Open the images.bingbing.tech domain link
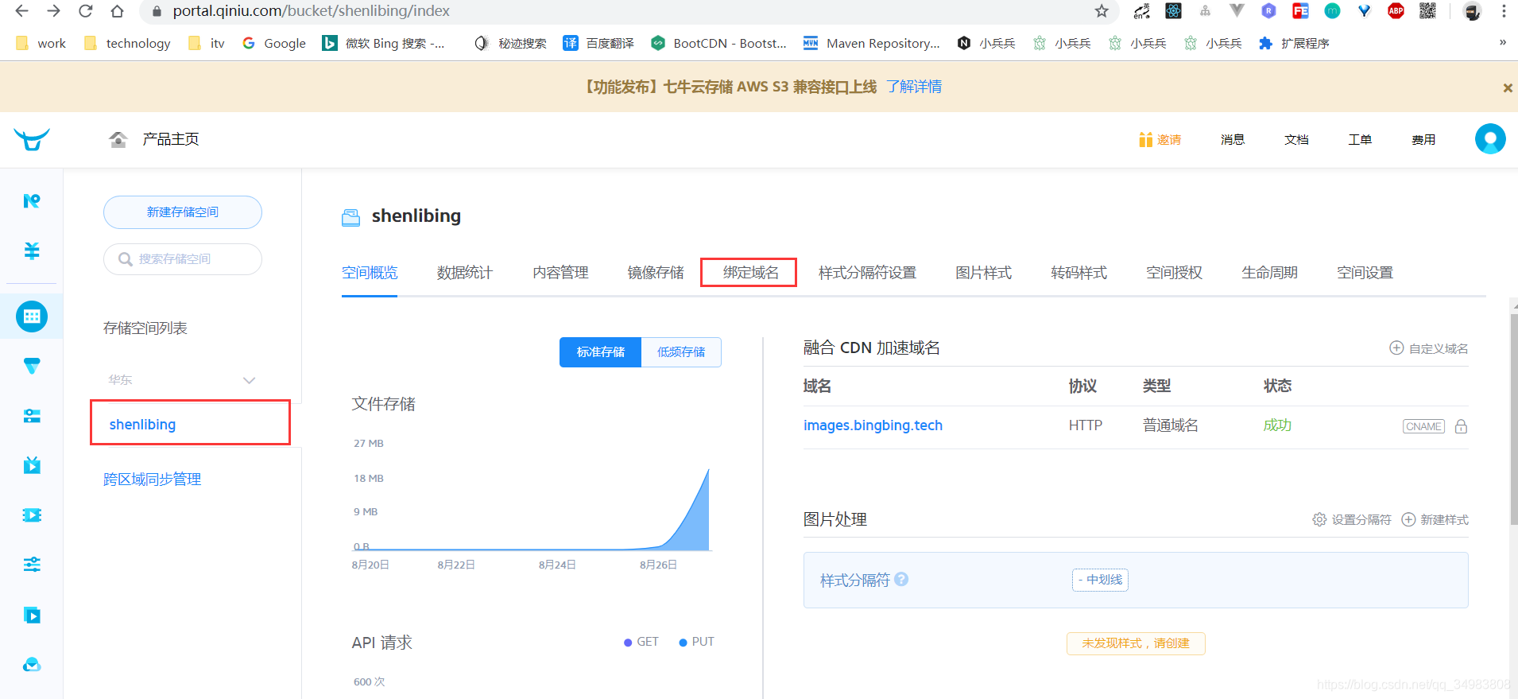 tap(873, 425)
